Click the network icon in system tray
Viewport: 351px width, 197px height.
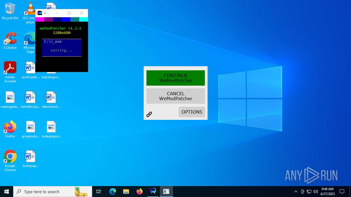pyautogui.click(x=309, y=192)
